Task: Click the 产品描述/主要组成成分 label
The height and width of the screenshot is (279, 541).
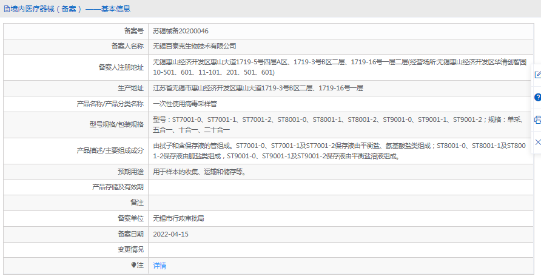Action: [110, 151]
